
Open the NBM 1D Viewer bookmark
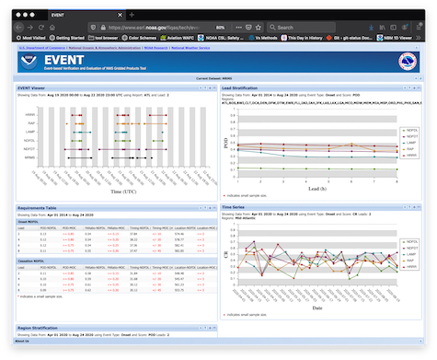click(x=395, y=38)
